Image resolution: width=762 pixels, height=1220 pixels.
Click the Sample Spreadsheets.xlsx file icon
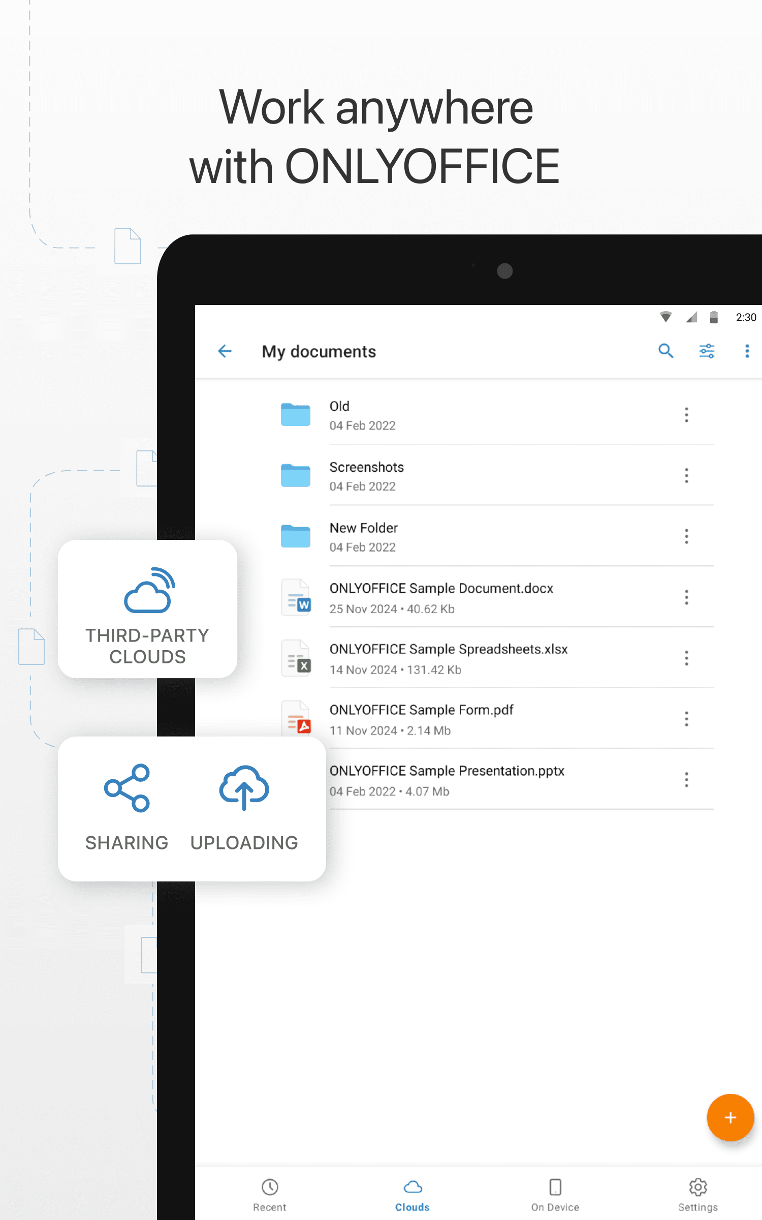click(x=297, y=658)
